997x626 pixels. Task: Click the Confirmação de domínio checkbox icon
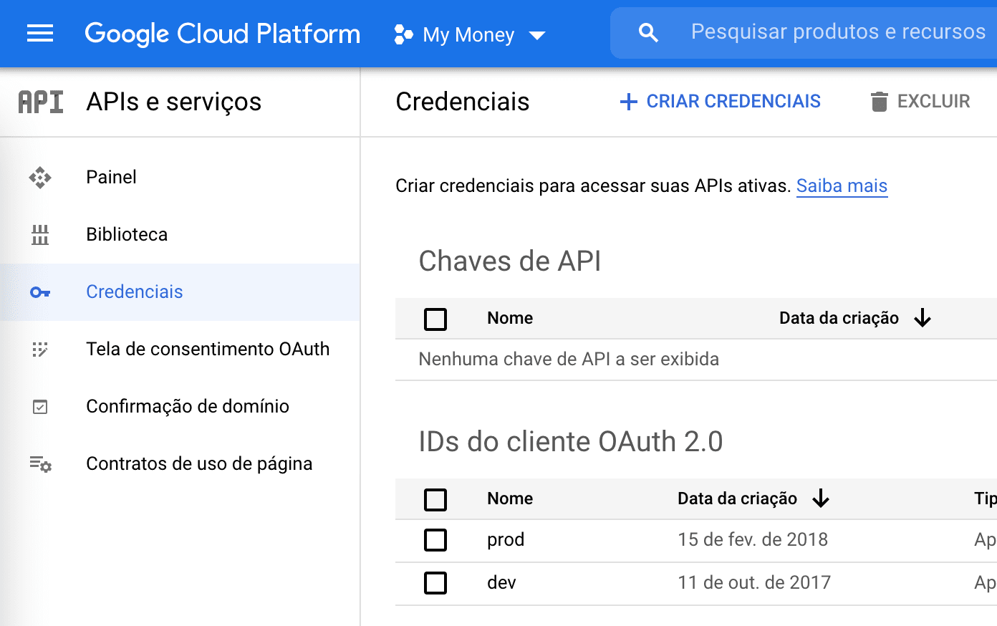[x=40, y=407]
